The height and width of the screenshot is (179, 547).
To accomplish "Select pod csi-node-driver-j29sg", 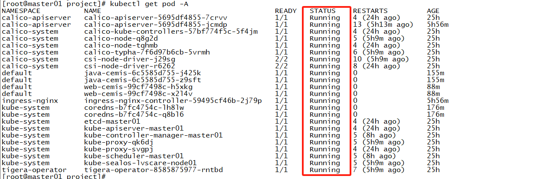I will tap(130, 59).
